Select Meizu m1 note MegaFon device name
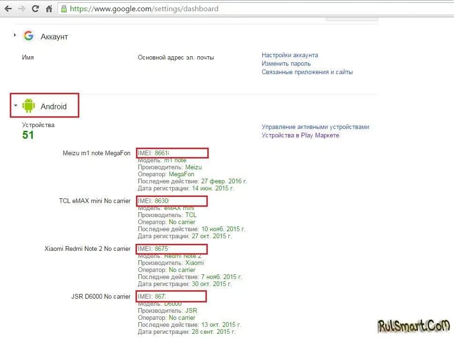The width and height of the screenshot is (454, 339). point(97,153)
